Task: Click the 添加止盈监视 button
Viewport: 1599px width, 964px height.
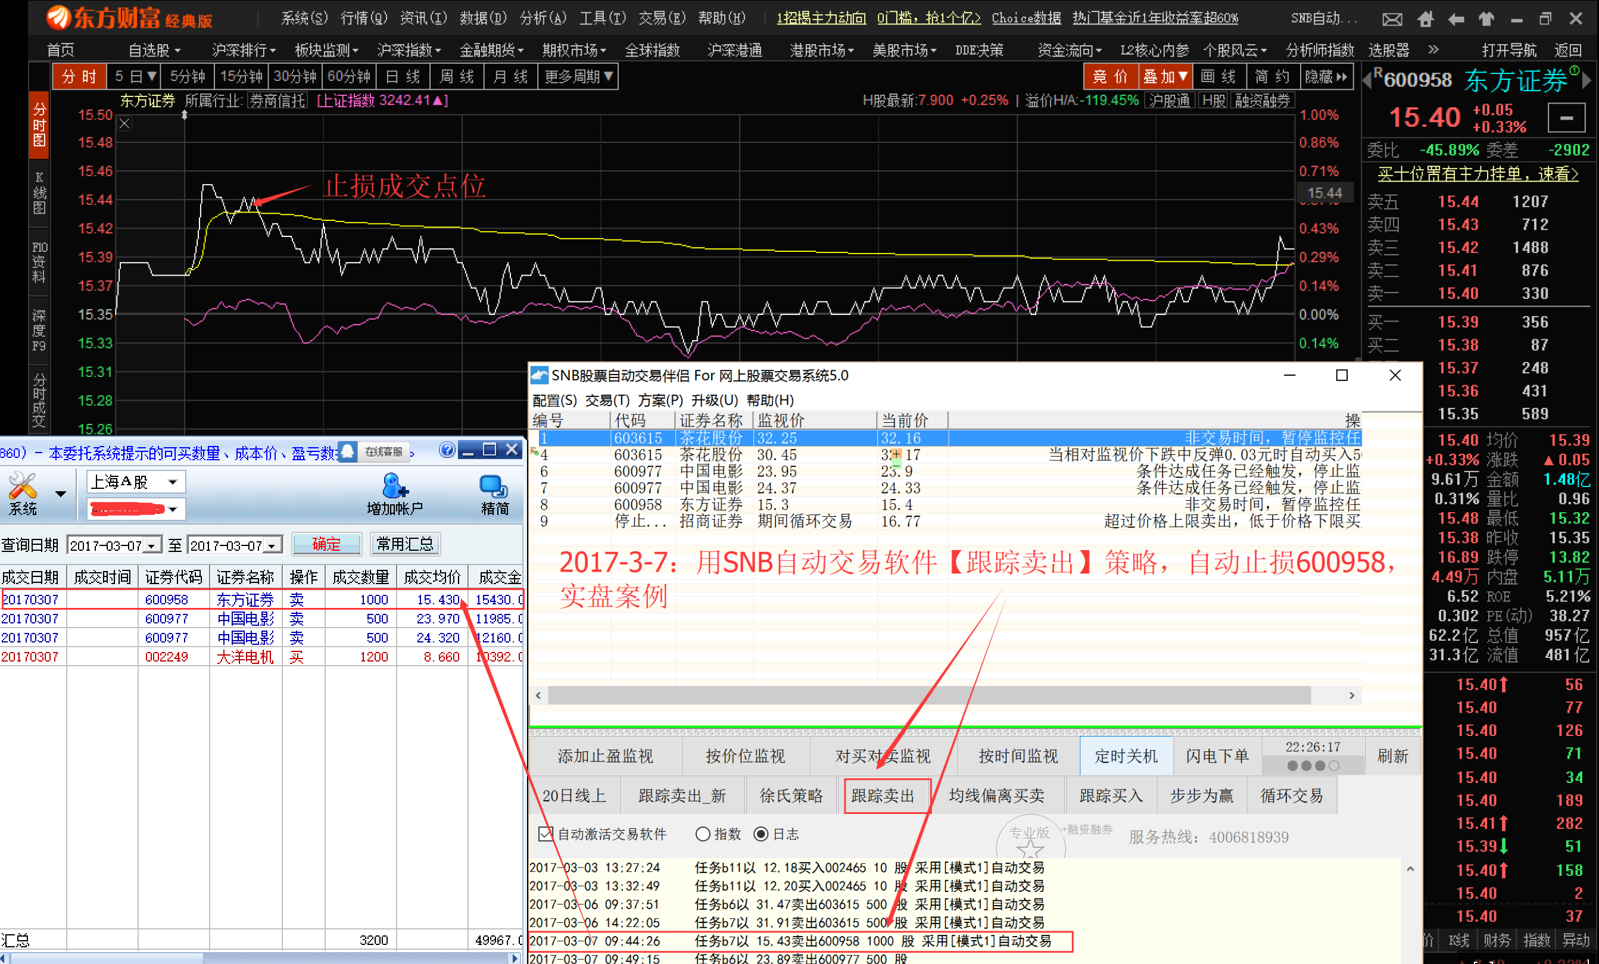Action: [x=605, y=756]
